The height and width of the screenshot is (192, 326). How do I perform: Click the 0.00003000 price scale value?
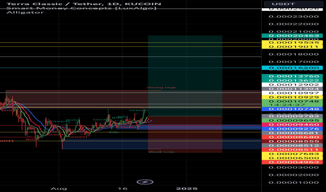click(x=293, y=167)
